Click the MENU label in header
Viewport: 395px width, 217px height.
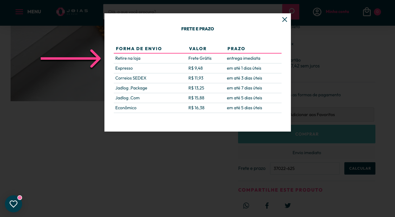pyautogui.click(x=34, y=12)
